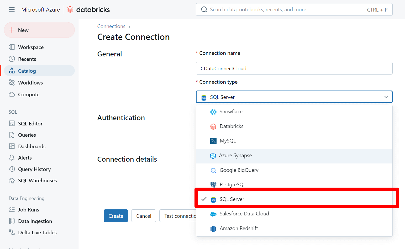Click the MySQL logo icon
Screen dimensions: 405x249
[213, 141]
